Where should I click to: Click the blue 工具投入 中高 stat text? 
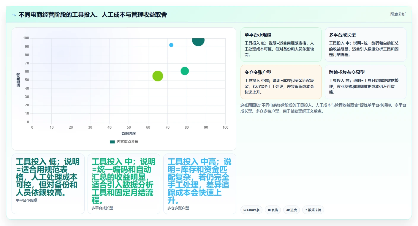tap(199, 181)
